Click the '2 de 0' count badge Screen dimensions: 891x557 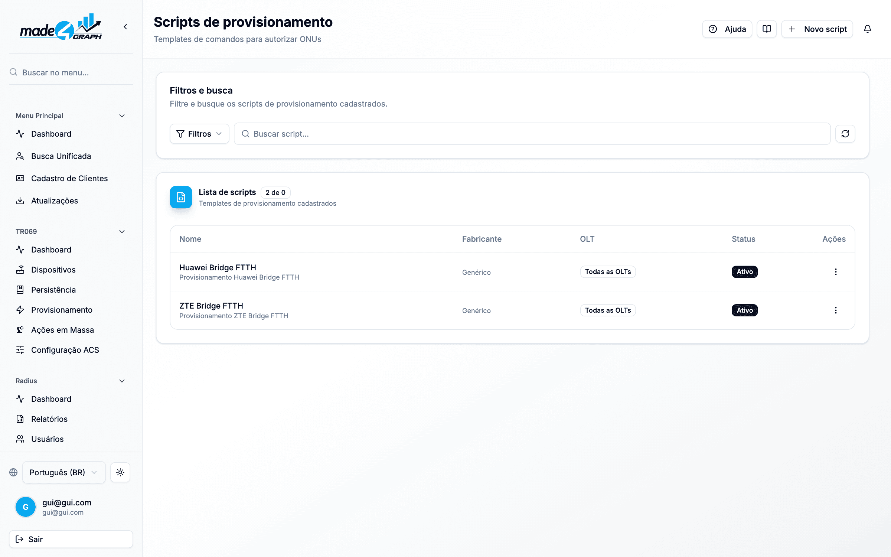pyautogui.click(x=275, y=193)
